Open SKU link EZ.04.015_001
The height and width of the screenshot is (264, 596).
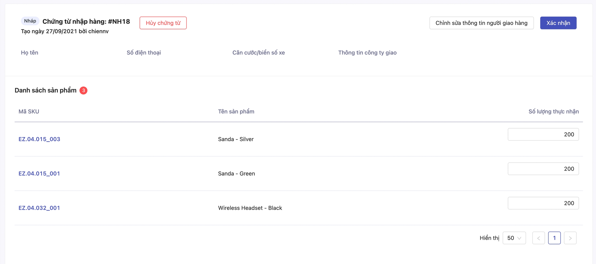tap(39, 174)
